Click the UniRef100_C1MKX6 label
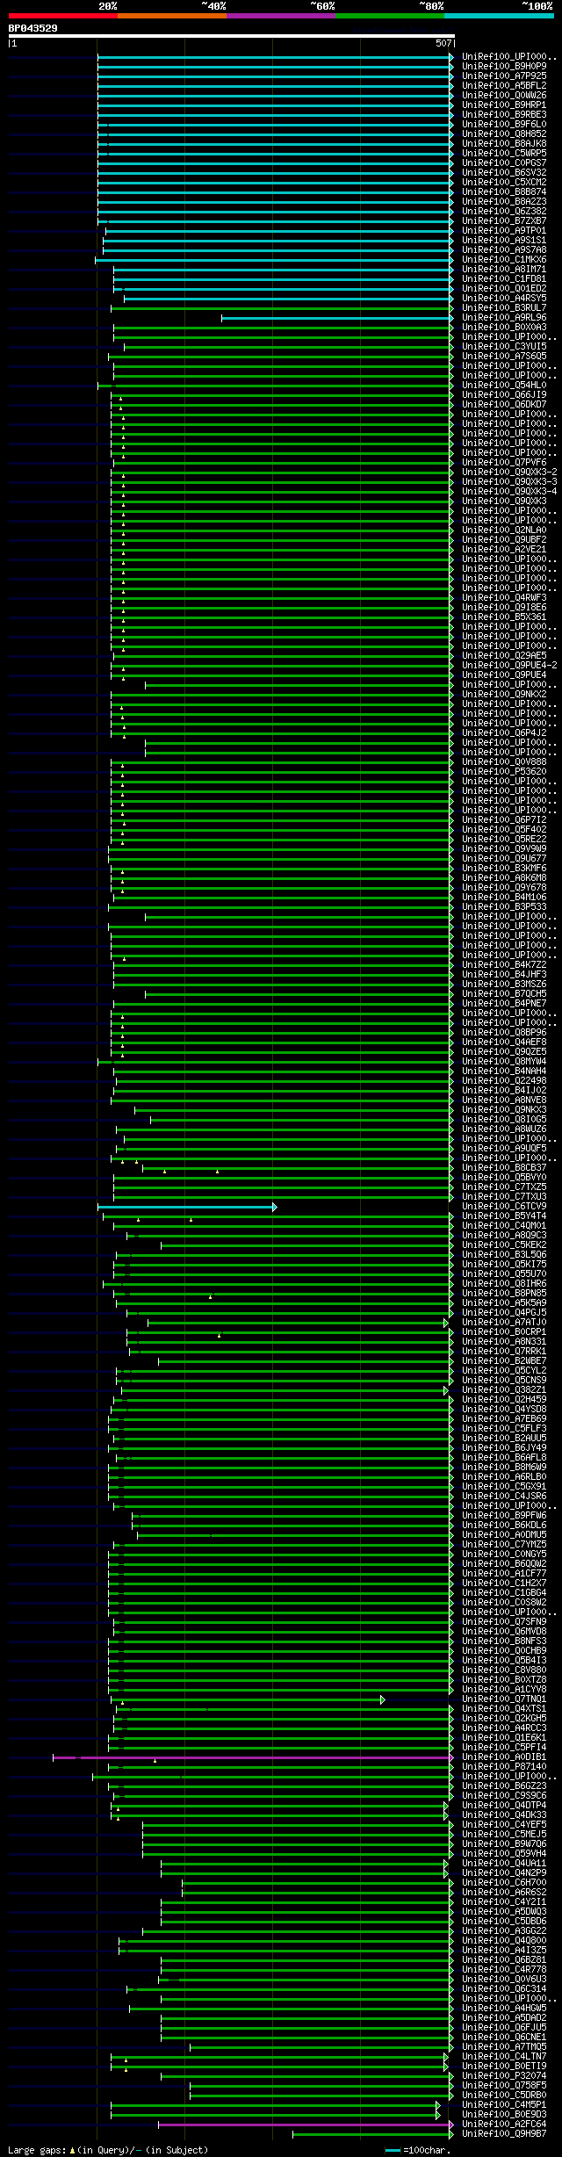The height and width of the screenshot is (2157, 562). tap(504, 259)
